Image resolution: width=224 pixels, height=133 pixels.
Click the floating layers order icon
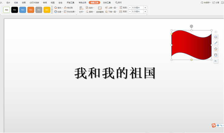click(x=216, y=37)
